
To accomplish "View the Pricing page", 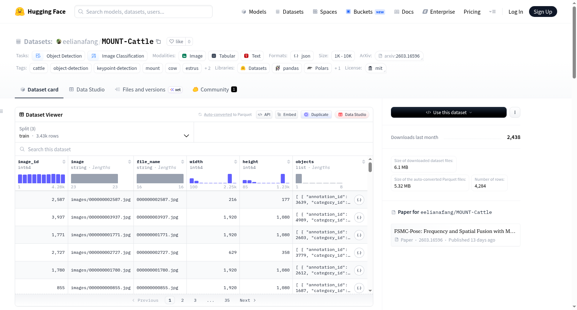I will tap(472, 12).
